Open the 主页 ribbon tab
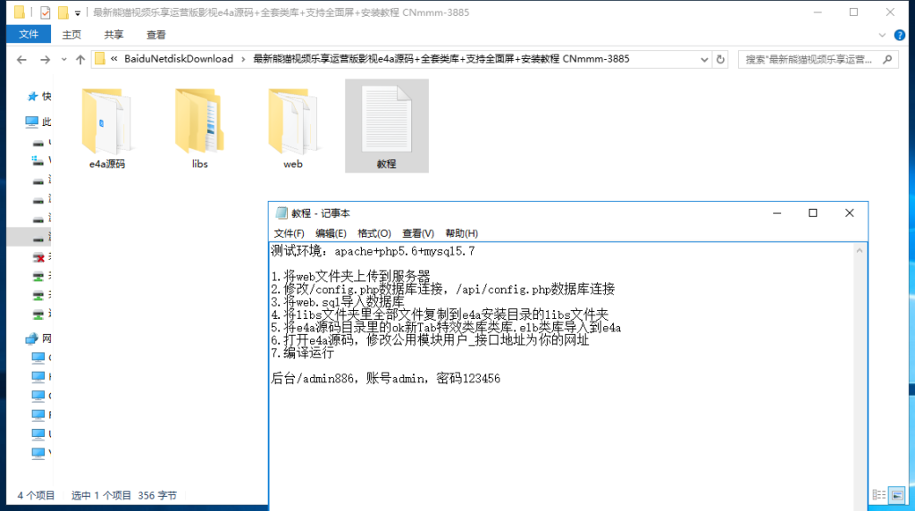915x511 pixels. (x=71, y=35)
